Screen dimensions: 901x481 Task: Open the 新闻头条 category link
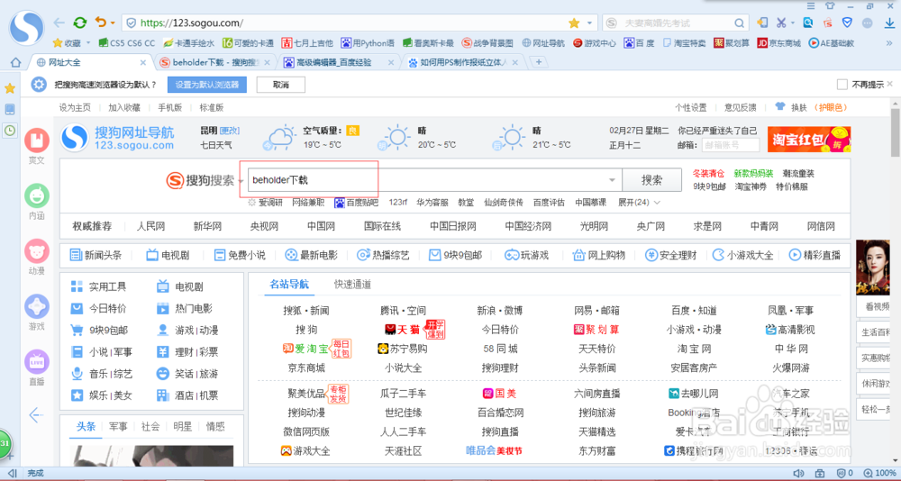(96, 255)
